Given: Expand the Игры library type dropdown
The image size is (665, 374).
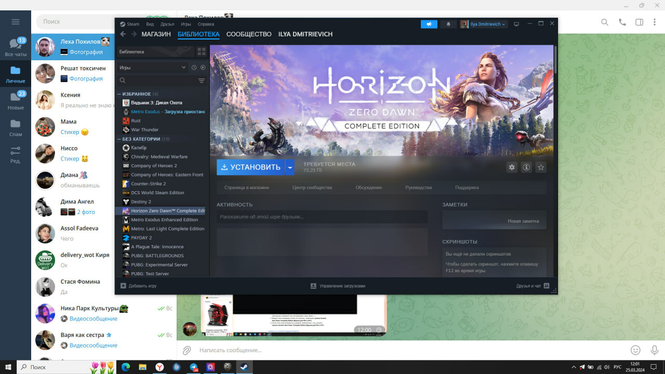Looking at the screenshot, I should 153,68.
